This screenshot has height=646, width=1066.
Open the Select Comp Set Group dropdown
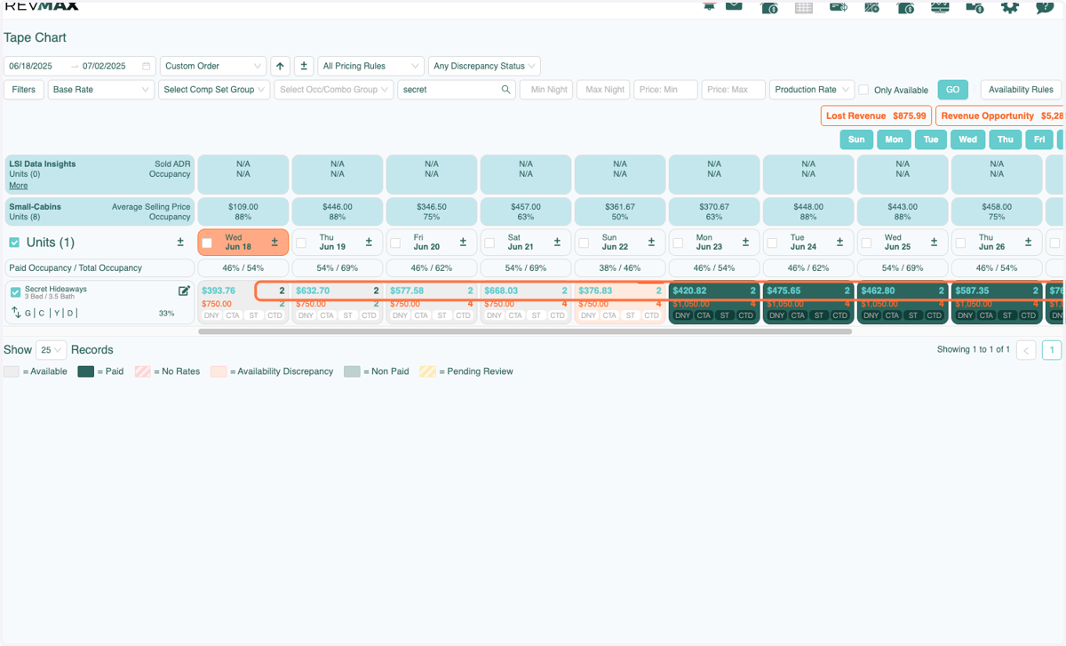tap(214, 90)
